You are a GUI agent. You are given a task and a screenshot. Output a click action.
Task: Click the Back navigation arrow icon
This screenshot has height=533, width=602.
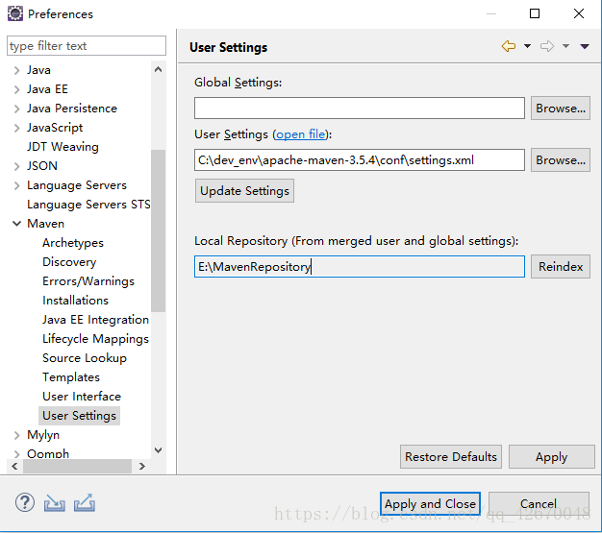click(x=509, y=46)
